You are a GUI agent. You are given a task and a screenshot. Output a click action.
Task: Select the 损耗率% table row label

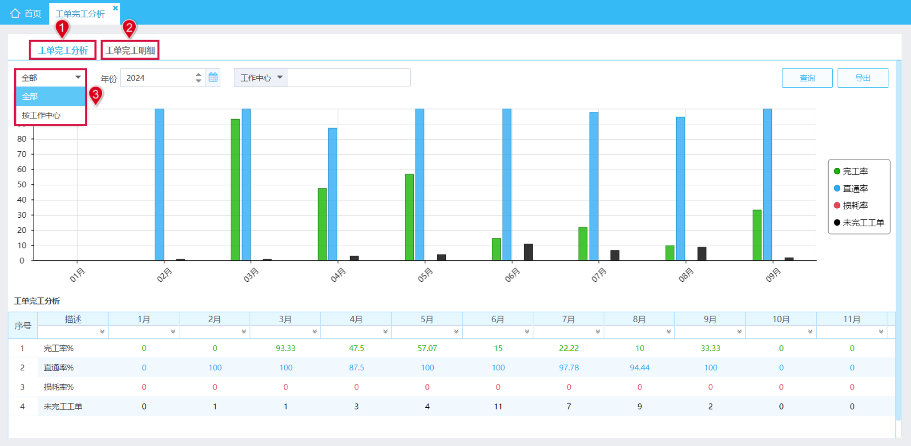(58, 387)
